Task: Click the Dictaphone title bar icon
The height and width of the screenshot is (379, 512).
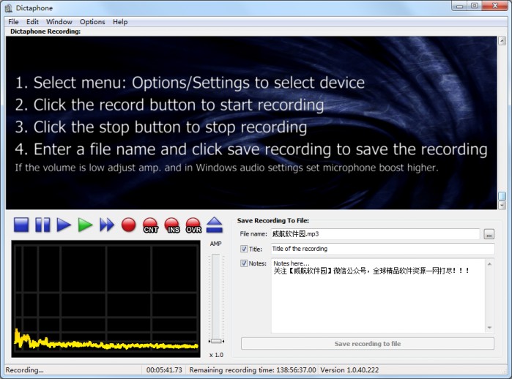Action: tap(9, 8)
